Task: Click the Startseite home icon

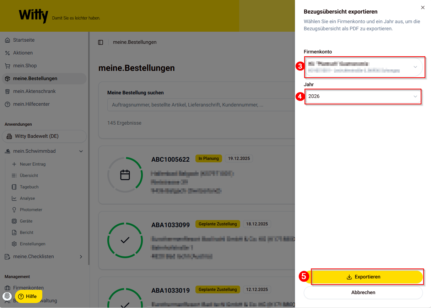Action: [x=7, y=40]
